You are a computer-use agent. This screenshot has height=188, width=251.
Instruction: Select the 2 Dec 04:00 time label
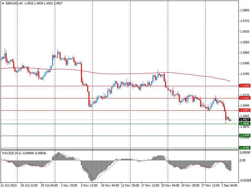click(230, 185)
